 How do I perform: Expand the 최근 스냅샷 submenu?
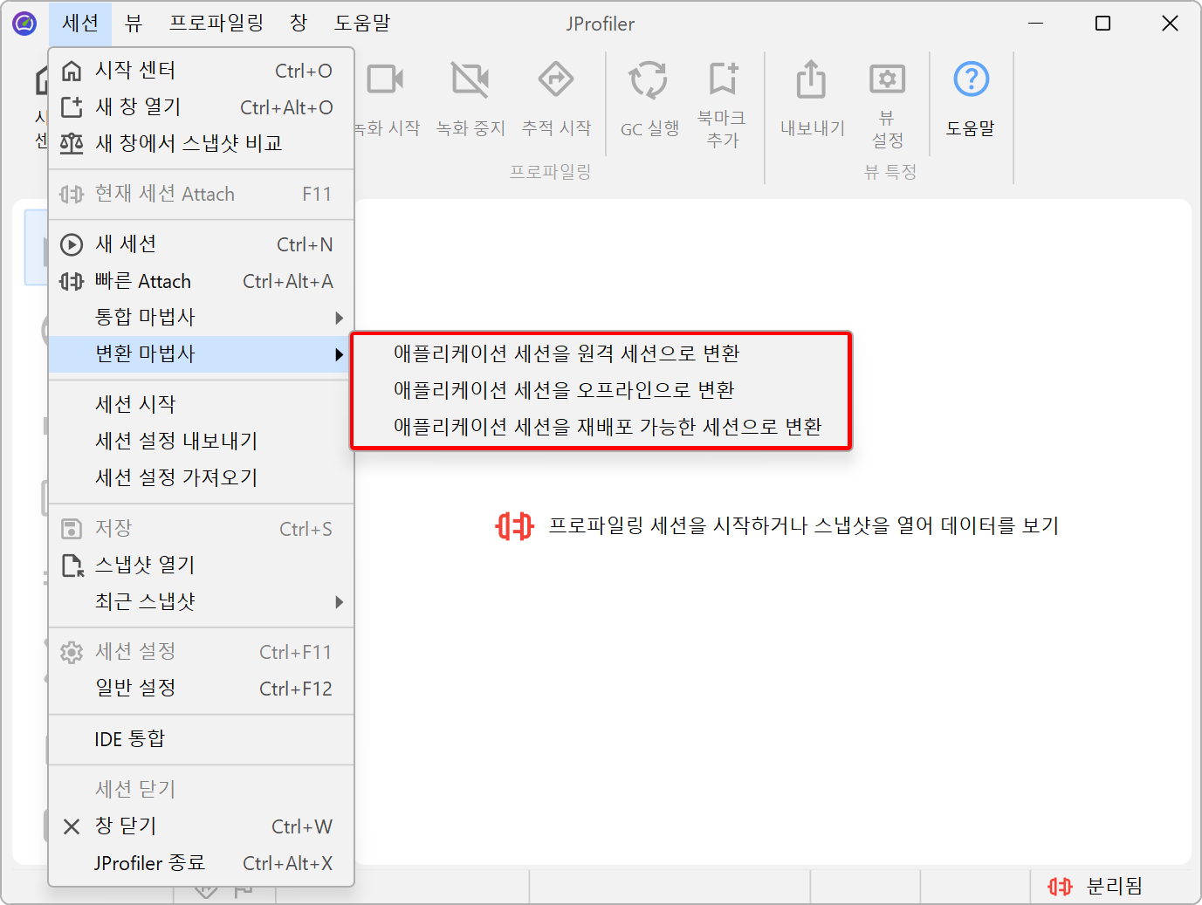pyautogui.click(x=201, y=601)
